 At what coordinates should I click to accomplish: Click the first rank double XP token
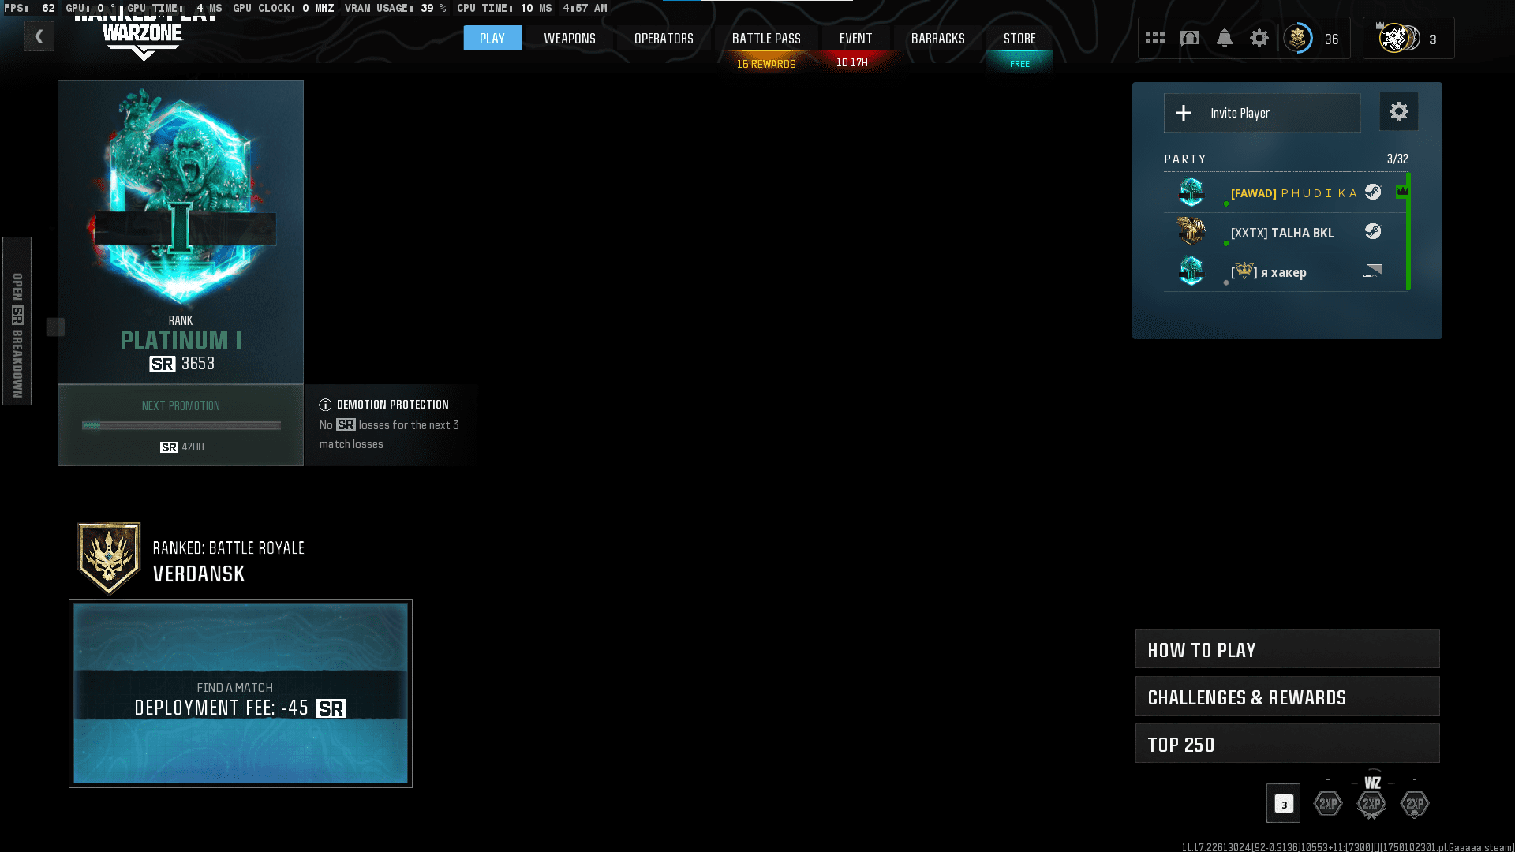(x=1328, y=803)
